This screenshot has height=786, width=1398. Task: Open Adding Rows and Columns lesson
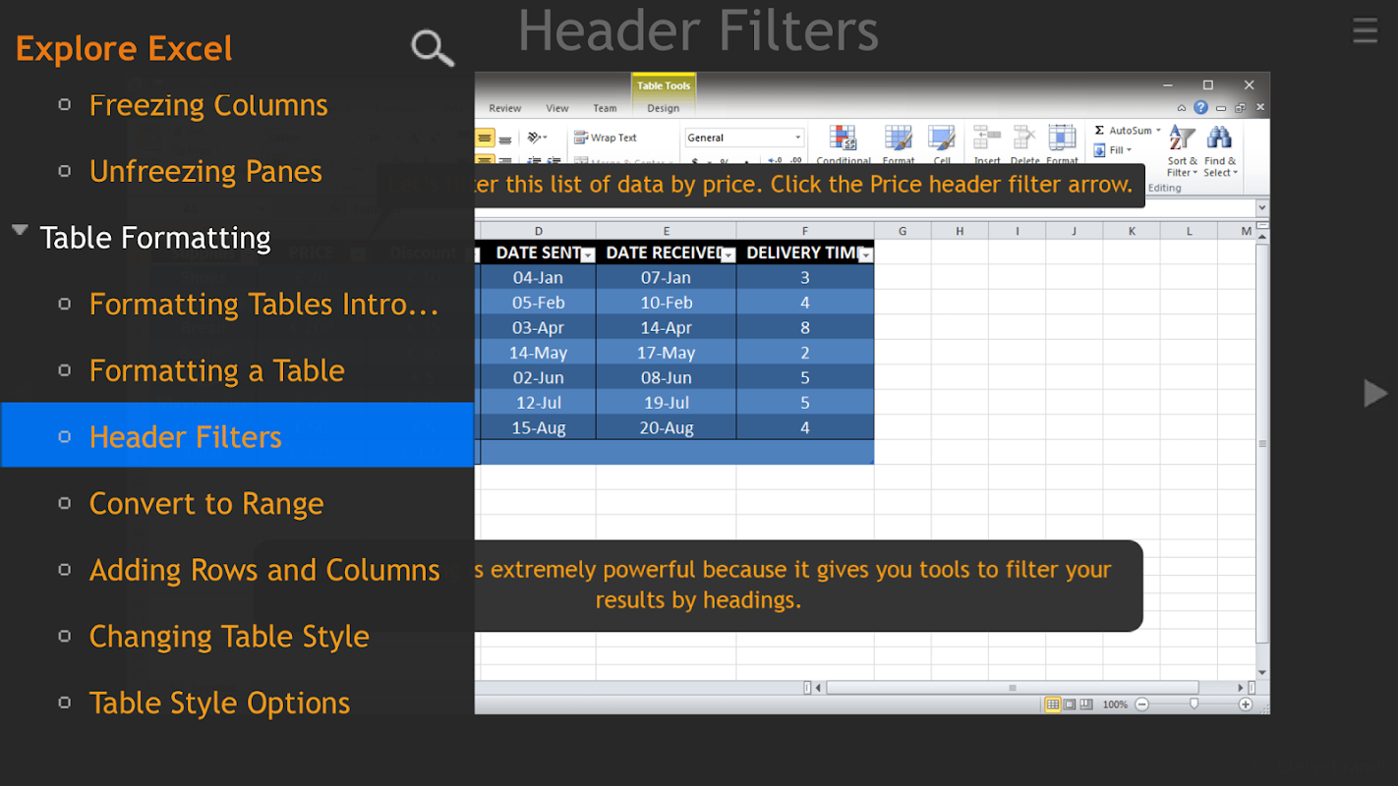[264, 570]
